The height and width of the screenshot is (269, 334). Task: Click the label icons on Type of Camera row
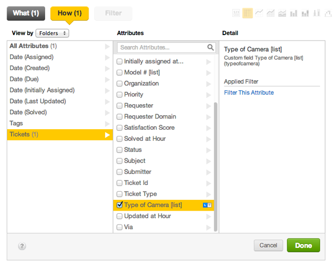[x=207, y=205]
